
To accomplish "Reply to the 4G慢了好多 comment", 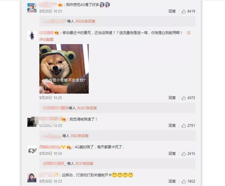I will [x=172, y=11].
